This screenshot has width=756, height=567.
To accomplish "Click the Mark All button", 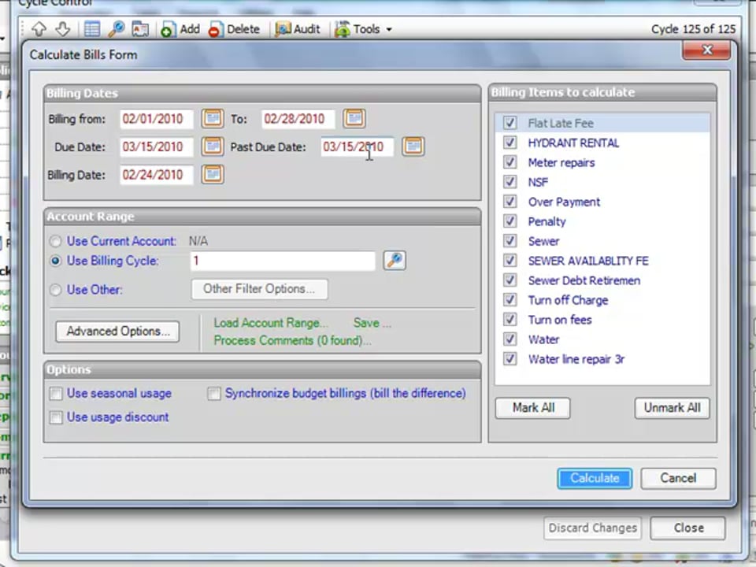I will pyautogui.click(x=533, y=408).
